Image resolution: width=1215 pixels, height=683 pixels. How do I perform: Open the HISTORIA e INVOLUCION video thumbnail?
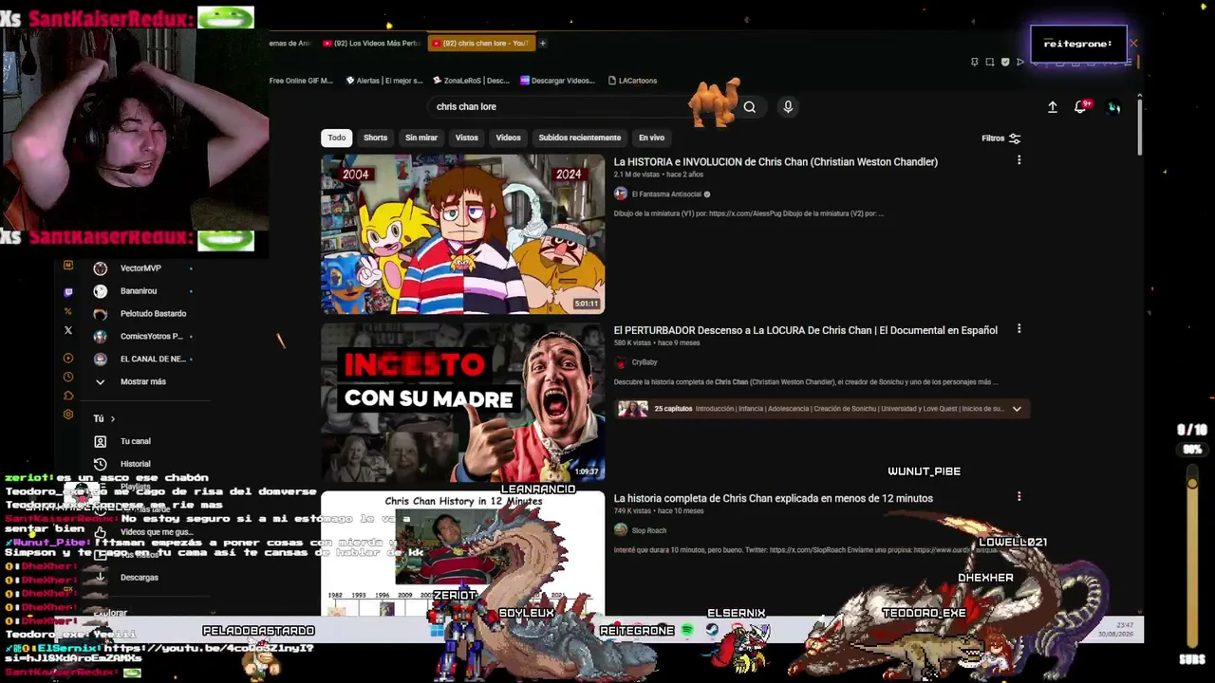tap(462, 234)
